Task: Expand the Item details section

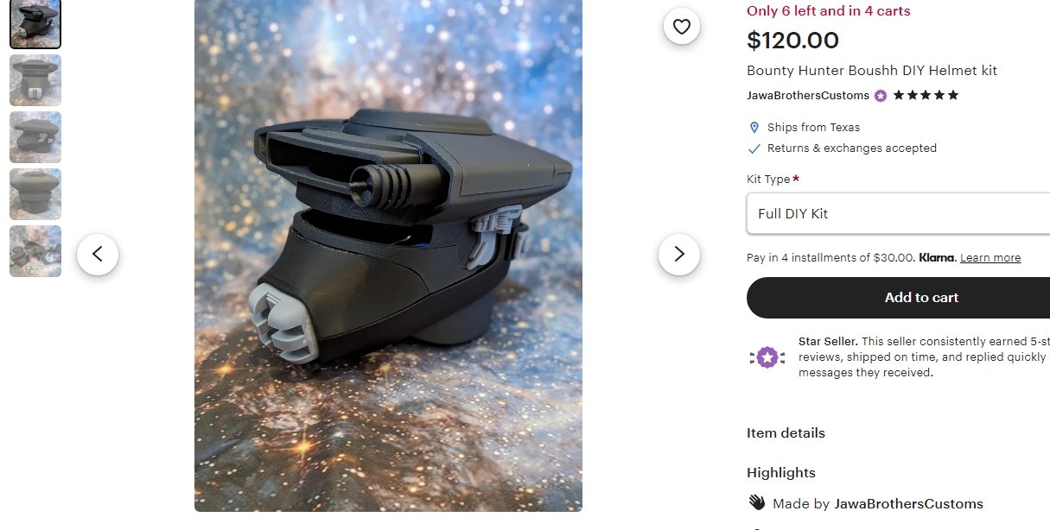Action: tap(786, 432)
